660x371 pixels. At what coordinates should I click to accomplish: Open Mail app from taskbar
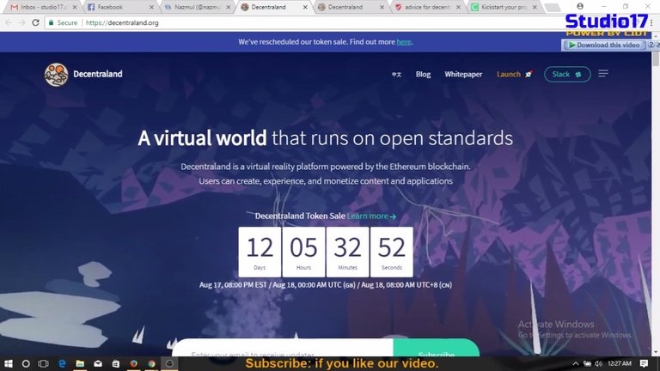98,363
